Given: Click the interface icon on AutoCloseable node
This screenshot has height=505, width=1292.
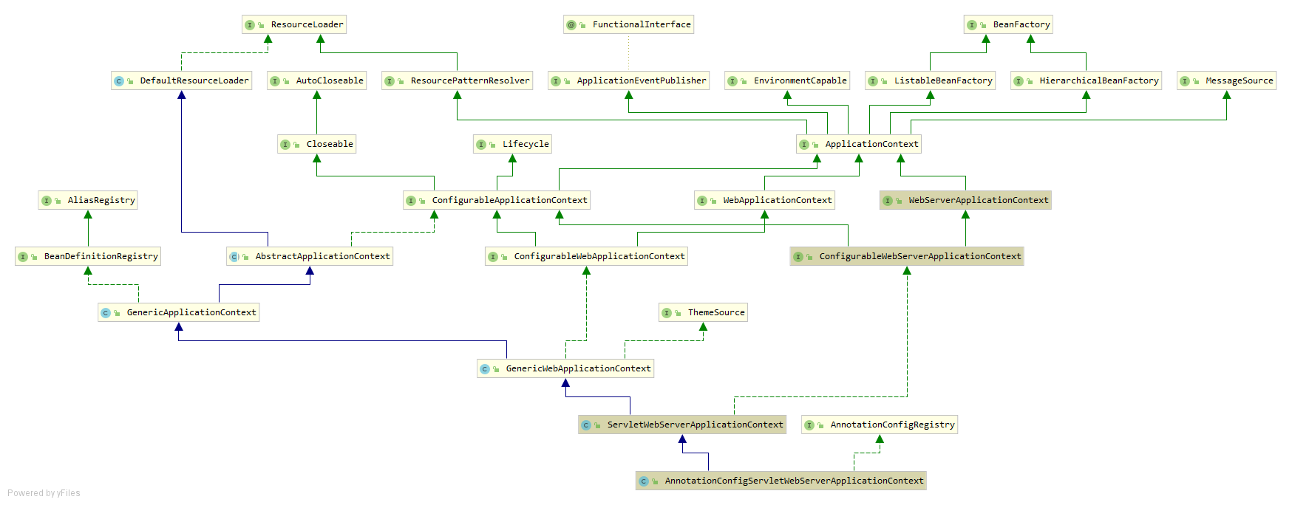Looking at the screenshot, I should [275, 81].
